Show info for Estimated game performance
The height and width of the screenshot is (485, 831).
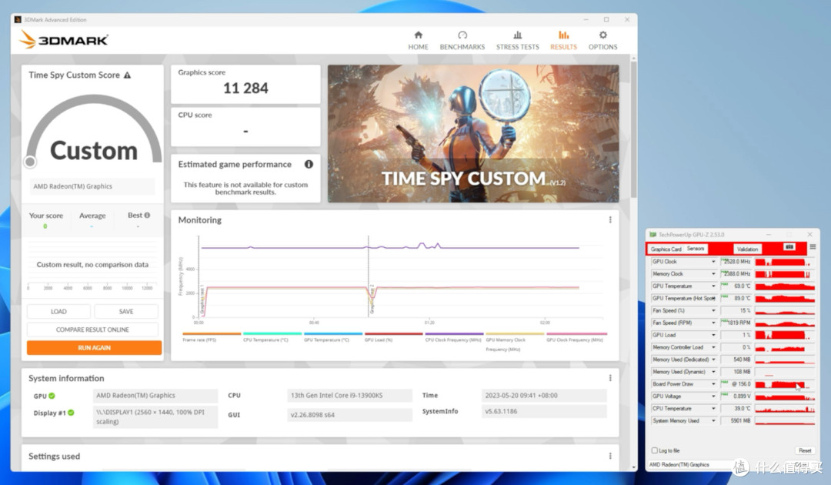tap(309, 164)
